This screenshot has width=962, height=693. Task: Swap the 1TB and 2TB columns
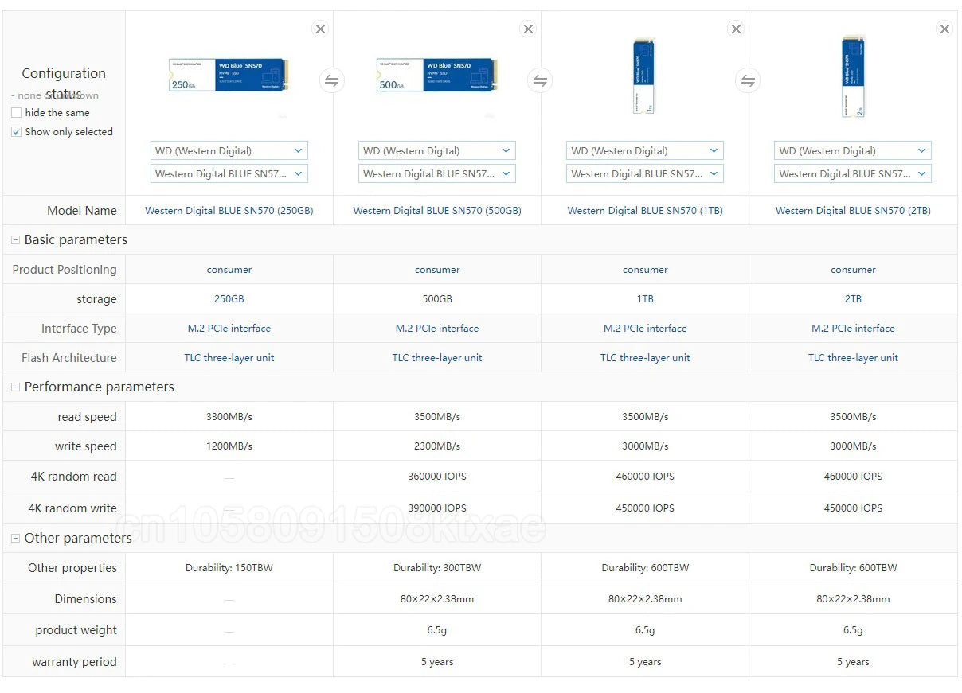pyautogui.click(x=748, y=80)
